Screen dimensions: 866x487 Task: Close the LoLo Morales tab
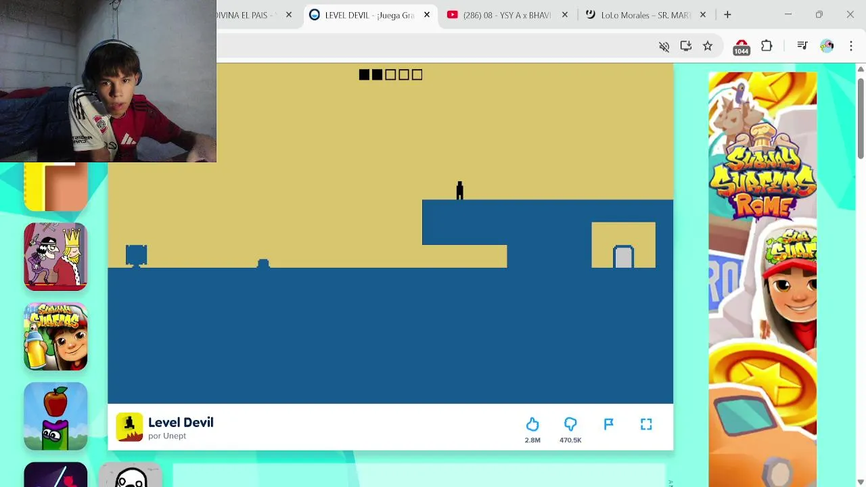[x=703, y=15]
